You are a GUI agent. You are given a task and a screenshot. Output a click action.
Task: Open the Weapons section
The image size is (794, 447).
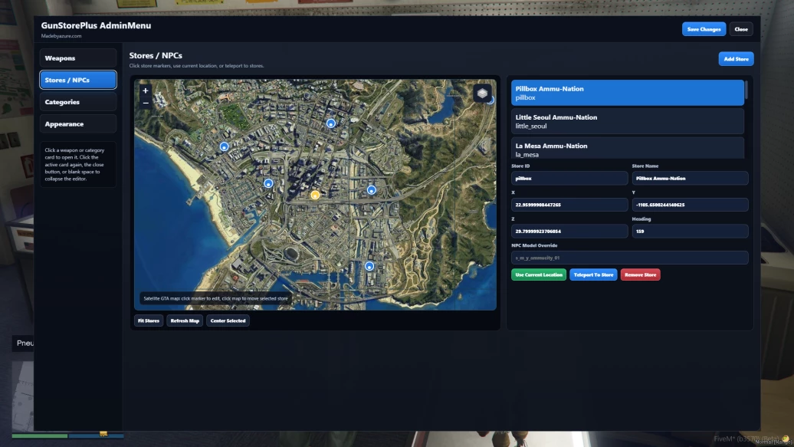point(78,58)
